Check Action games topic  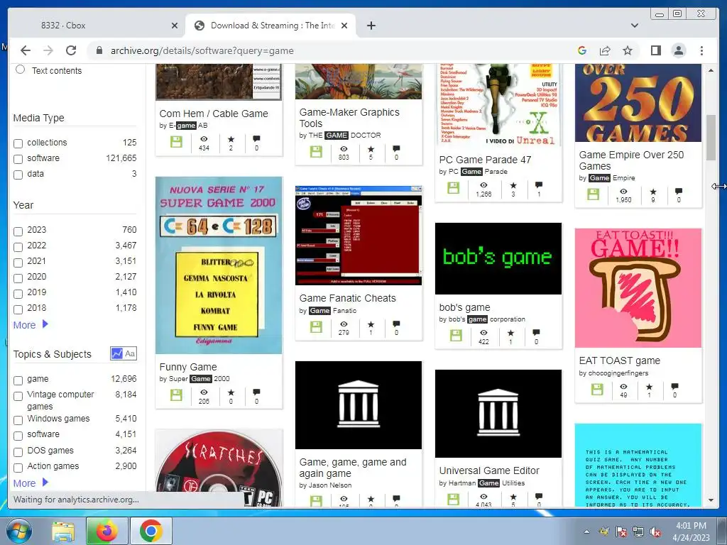tap(18, 467)
